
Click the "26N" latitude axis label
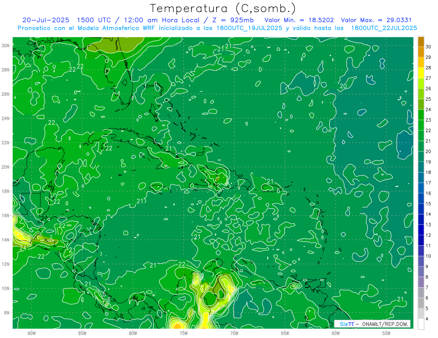[5, 94]
